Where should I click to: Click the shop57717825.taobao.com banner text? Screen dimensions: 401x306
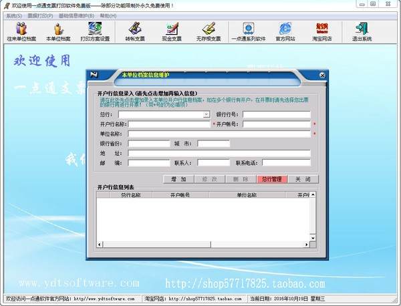pyautogui.click(x=245, y=283)
